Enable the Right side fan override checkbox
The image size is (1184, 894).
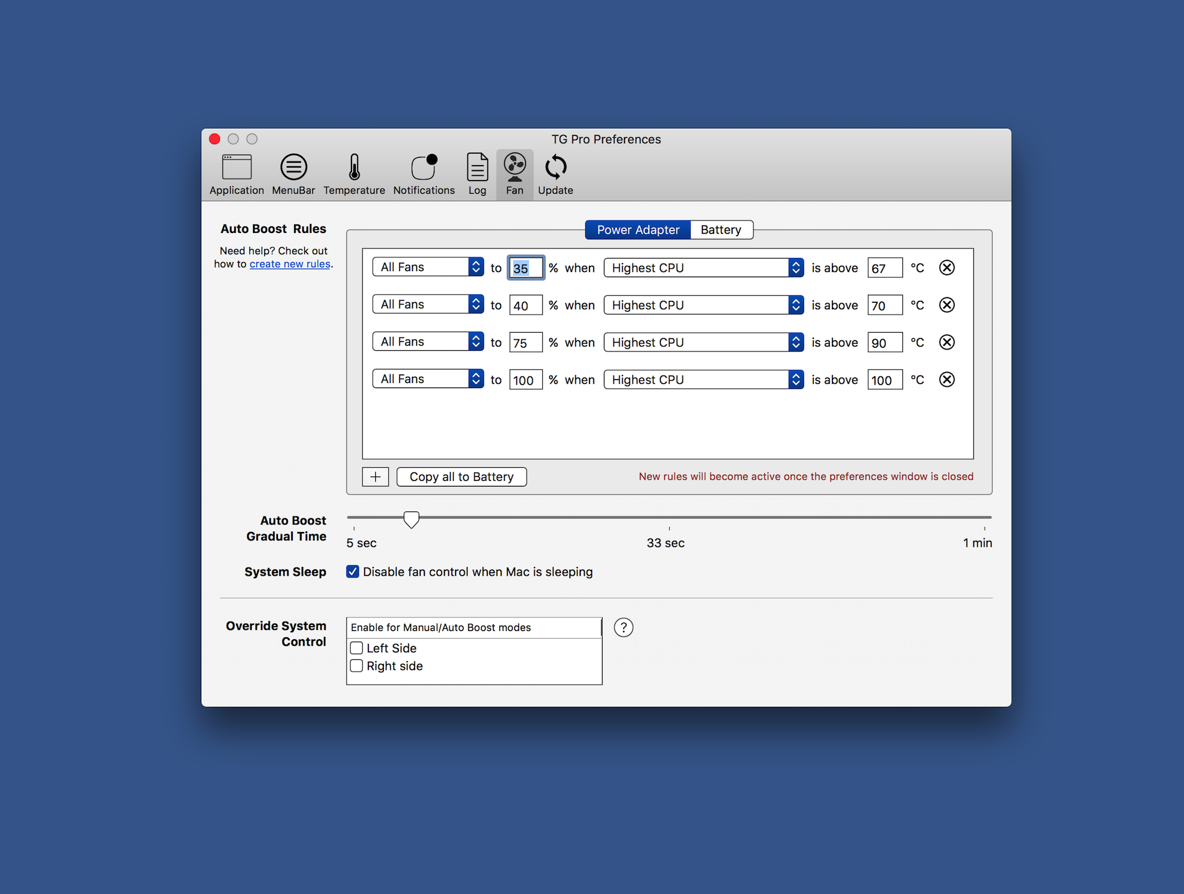357,666
